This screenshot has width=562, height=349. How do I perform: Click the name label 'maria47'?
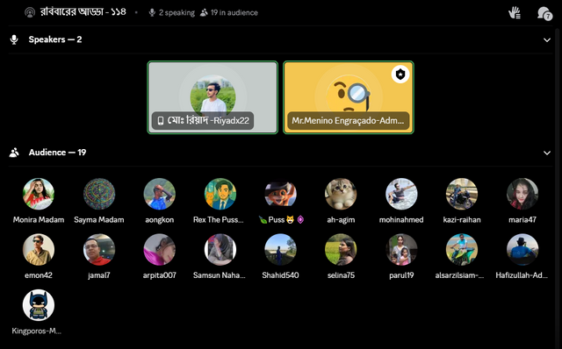click(522, 220)
